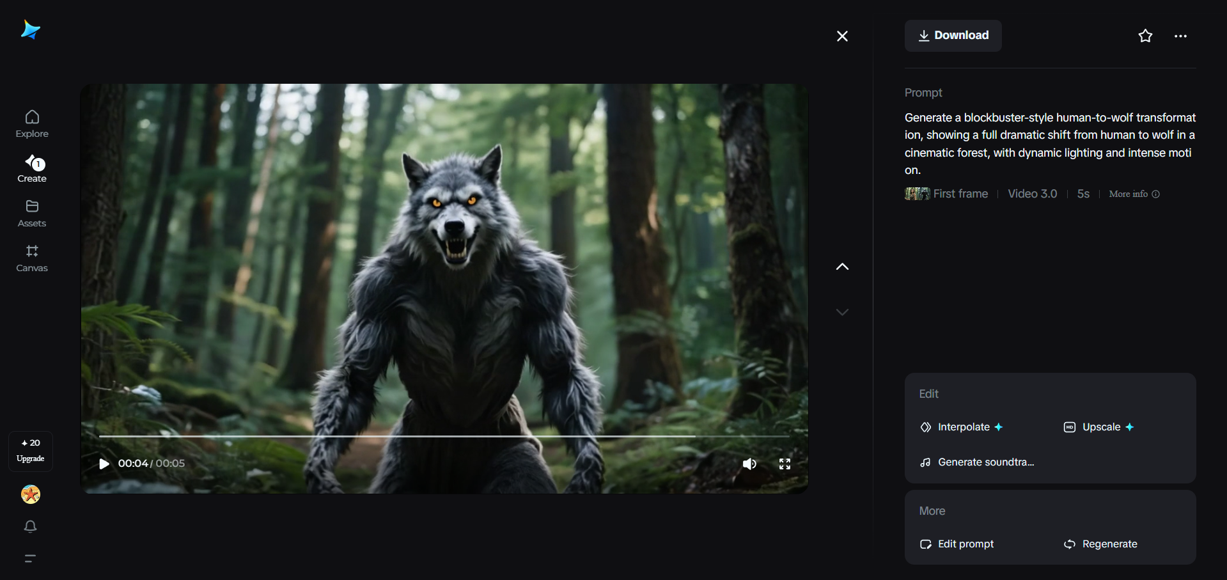Open the More info tooltip

tap(1132, 194)
